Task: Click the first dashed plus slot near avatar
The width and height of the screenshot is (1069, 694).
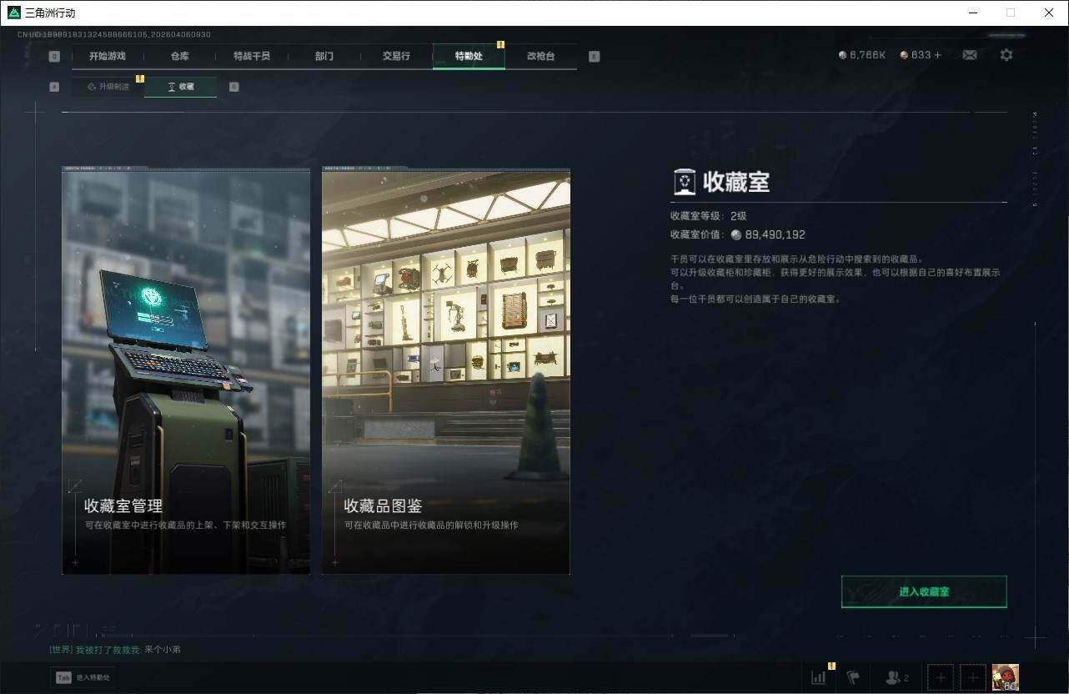Action: tap(940, 677)
